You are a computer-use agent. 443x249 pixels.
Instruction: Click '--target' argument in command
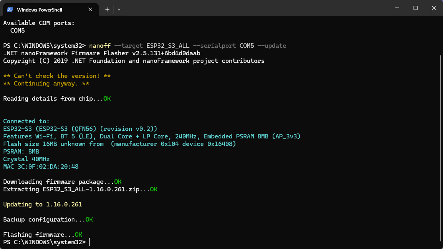(129, 46)
